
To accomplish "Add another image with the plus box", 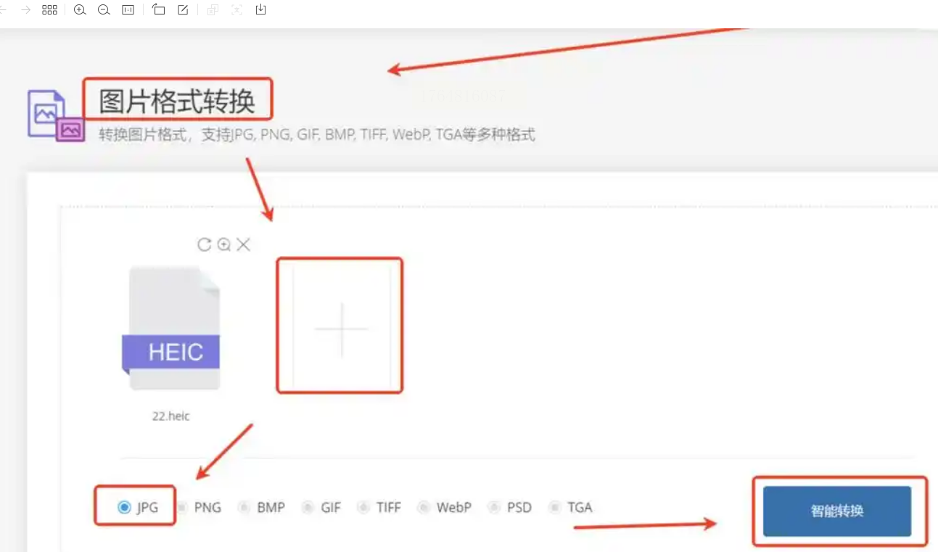I will point(341,327).
